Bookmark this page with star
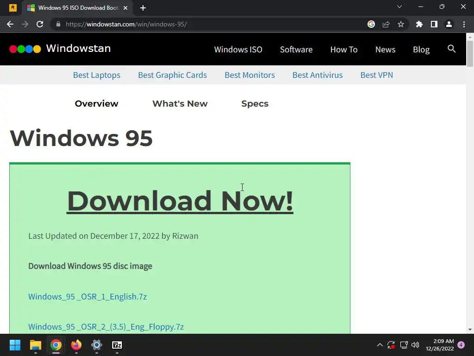This screenshot has height=356, width=474. click(401, 24)
